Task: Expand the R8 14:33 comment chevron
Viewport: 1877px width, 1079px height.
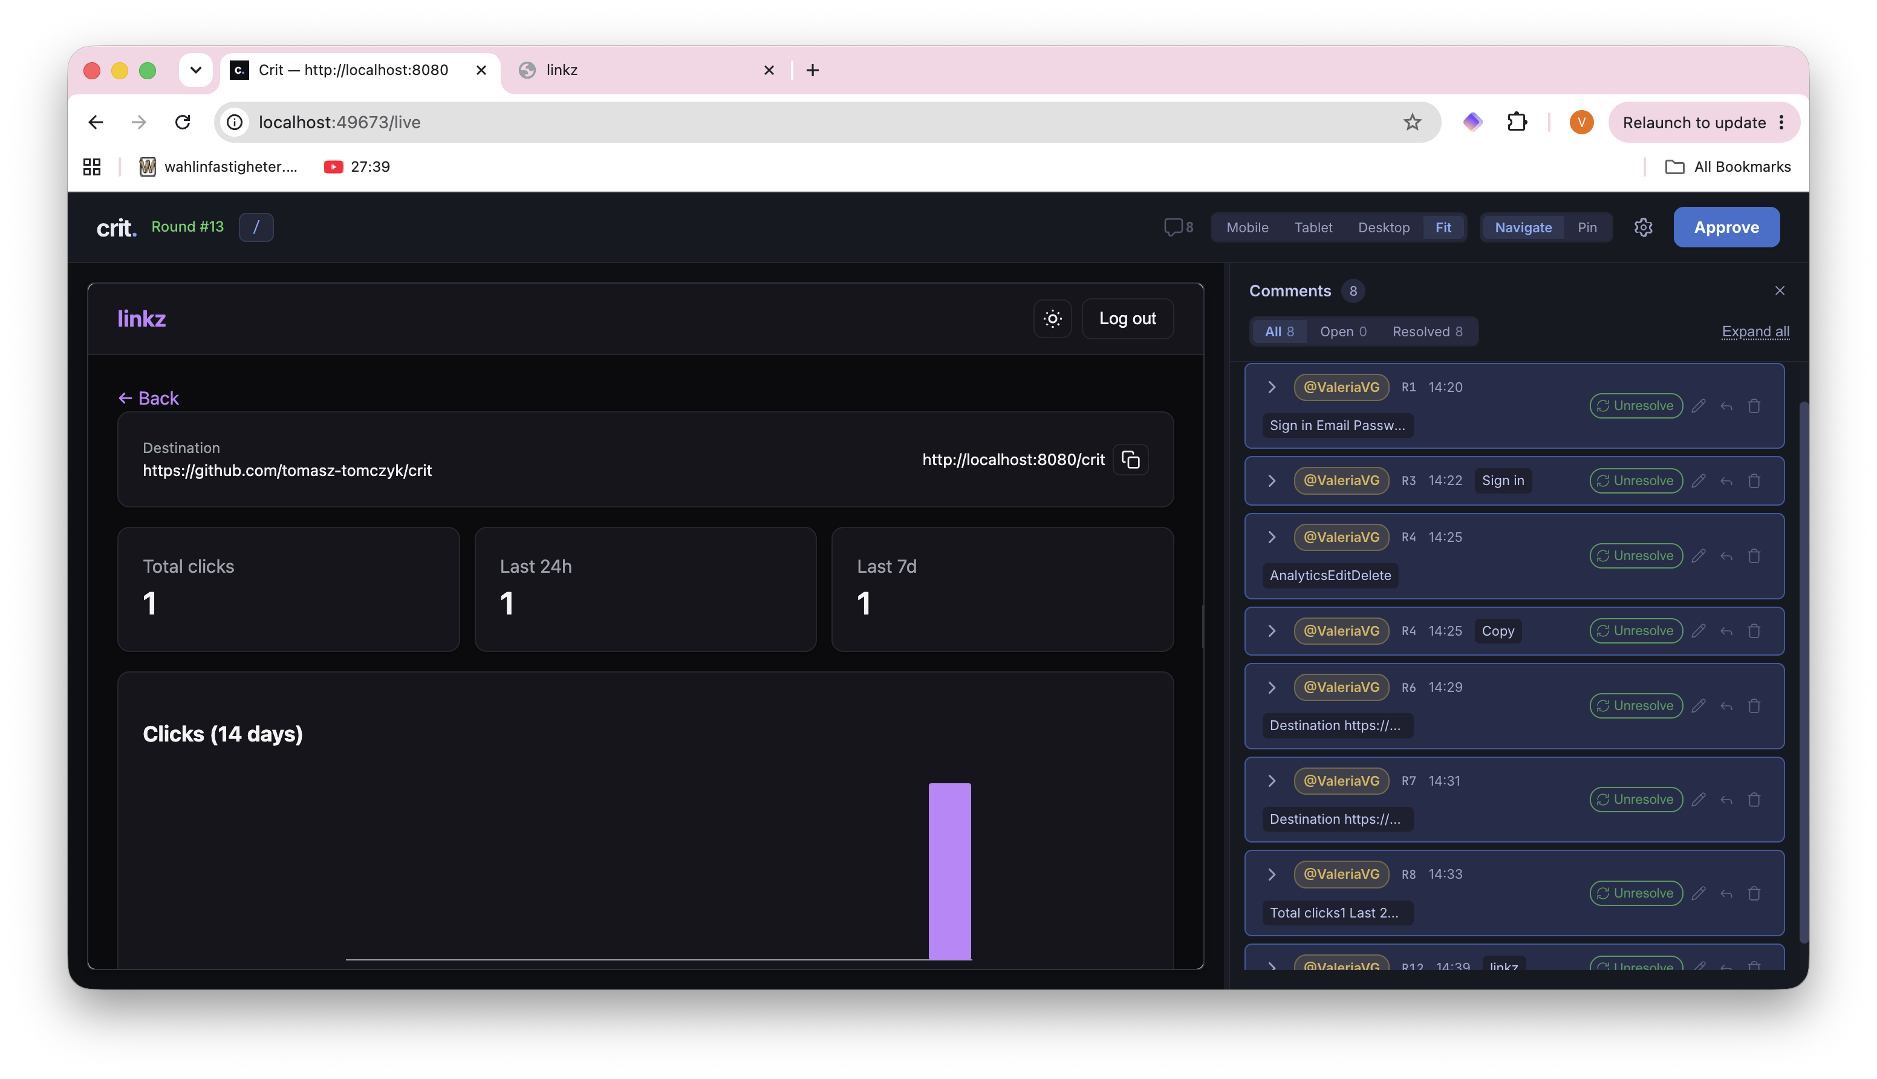Action: click(1272, 875)
